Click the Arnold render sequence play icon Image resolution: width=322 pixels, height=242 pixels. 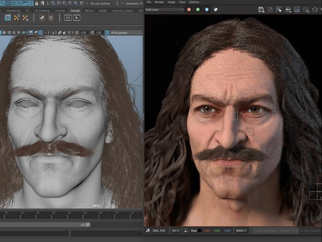(77, 18)
